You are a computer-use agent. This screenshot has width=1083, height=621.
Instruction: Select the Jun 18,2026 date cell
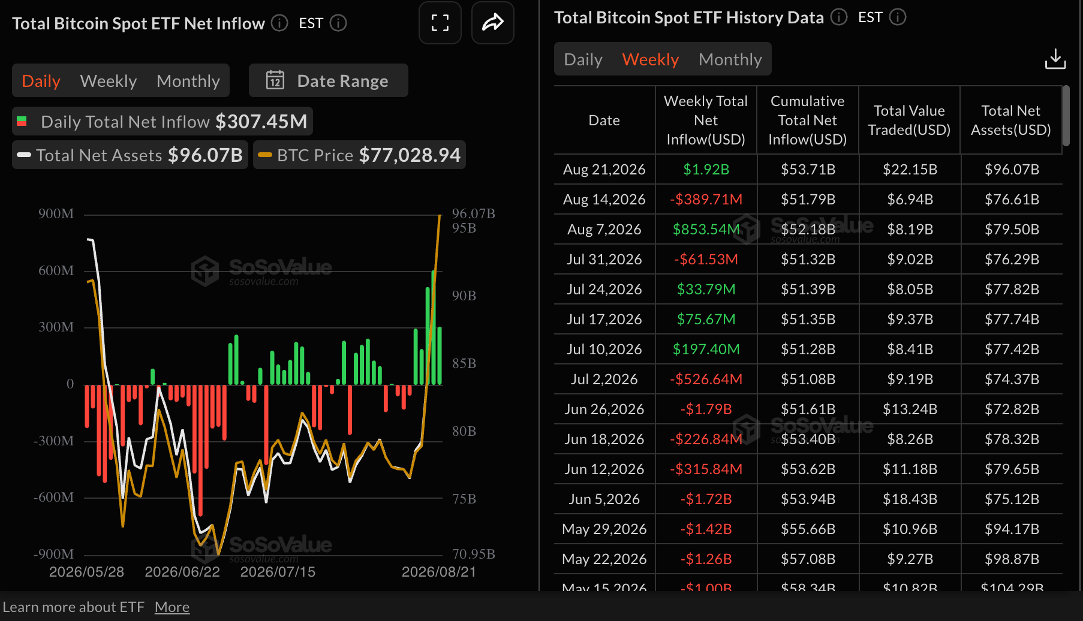[604, 439]
